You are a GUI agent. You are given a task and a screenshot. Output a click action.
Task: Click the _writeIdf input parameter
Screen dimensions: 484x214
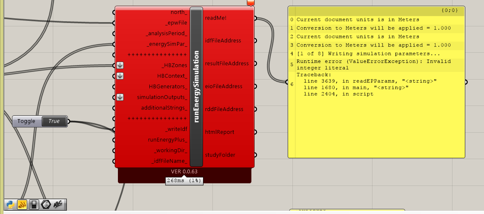175,129
